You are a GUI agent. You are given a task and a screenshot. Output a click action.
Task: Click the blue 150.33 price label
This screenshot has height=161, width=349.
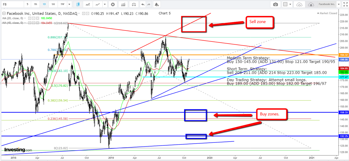pyautogui.click(x=343, y=112)
